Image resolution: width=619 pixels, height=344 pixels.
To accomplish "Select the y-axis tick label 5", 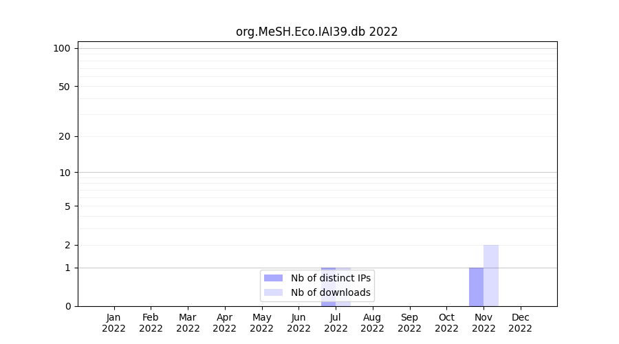I will tap(67, 206).
